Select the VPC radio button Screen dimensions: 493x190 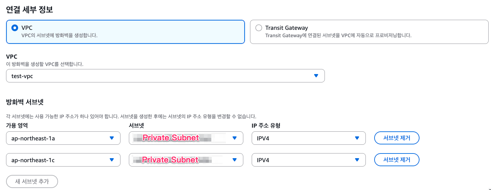15,28
